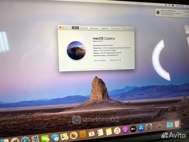Open Music from the Dock
The image size is (189, 142).
click(117, 131)
